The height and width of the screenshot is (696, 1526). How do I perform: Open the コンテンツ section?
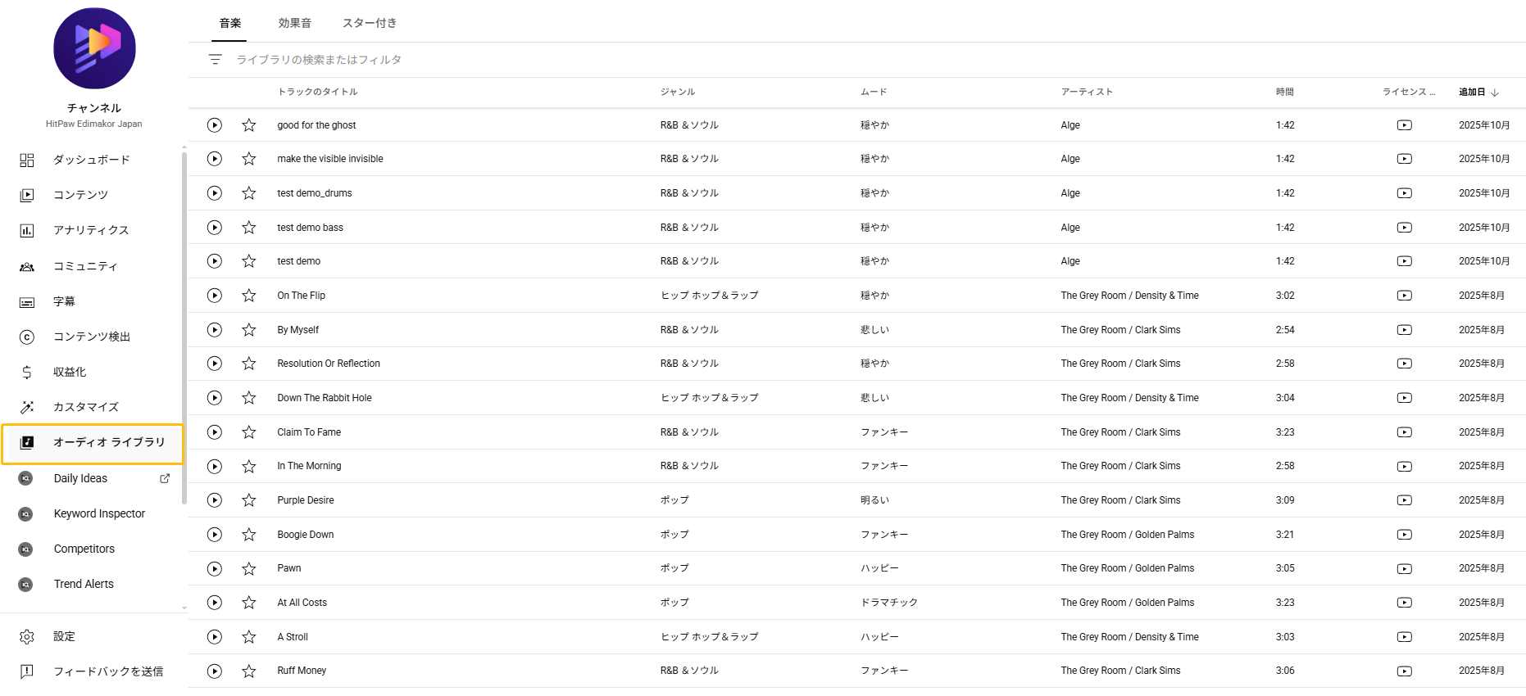[79, 195]
